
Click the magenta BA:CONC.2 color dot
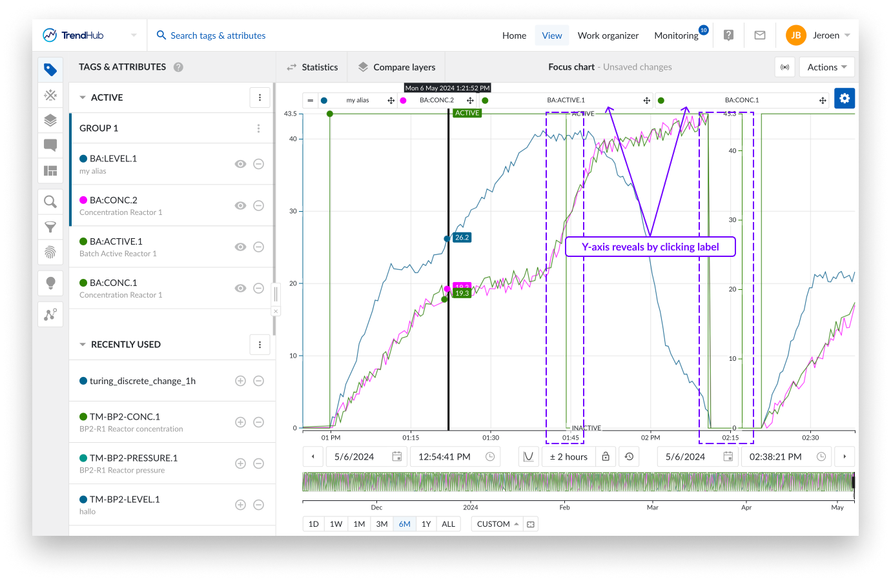(x=83, y=200)
